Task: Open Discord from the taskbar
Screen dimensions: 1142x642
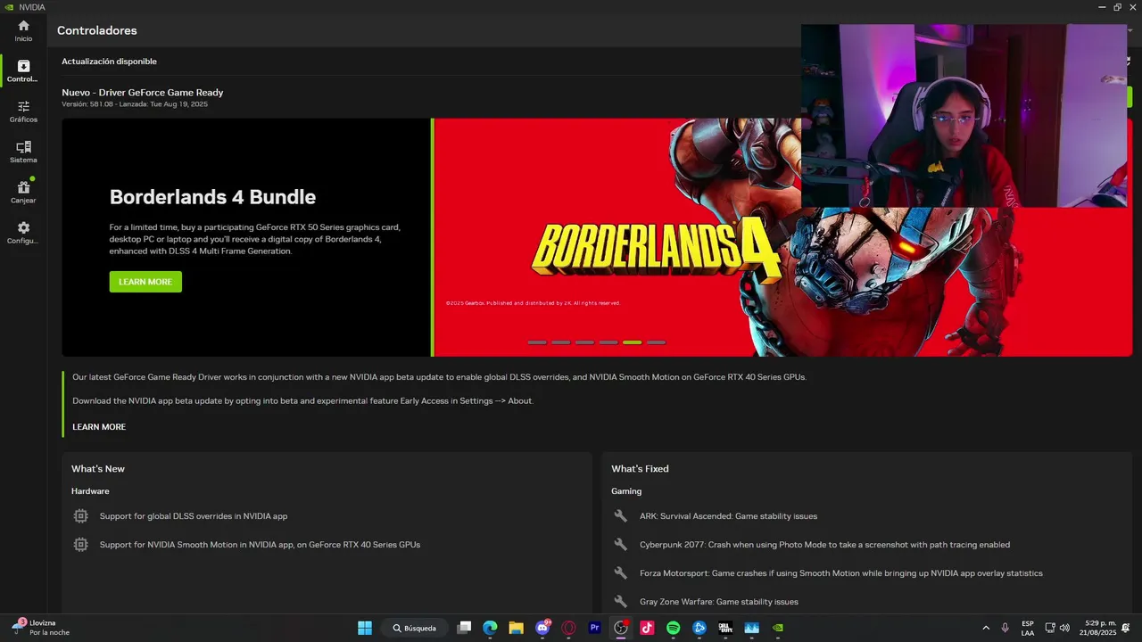Action: tap(542, 628)
